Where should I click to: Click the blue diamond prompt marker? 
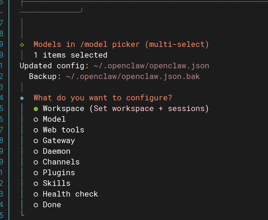click(x=22, y=98)
